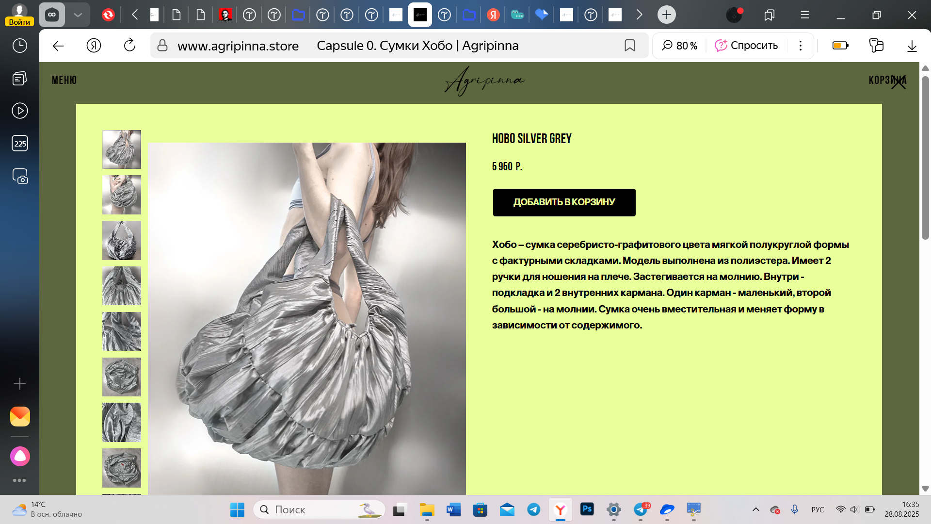Select the seventh product thumbnail
931x524 pixels.
tap(122, 422)
